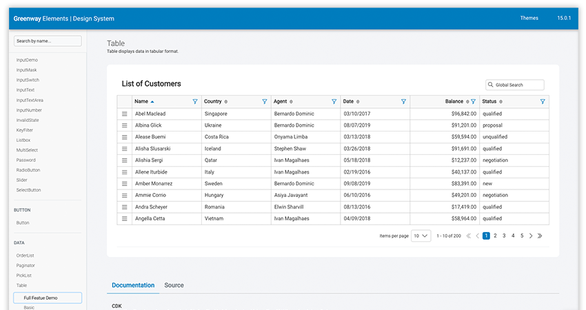This screenshot has height=310, width=586.
Task: Open the Items per page dropdown
Action: tap(421, 236)
